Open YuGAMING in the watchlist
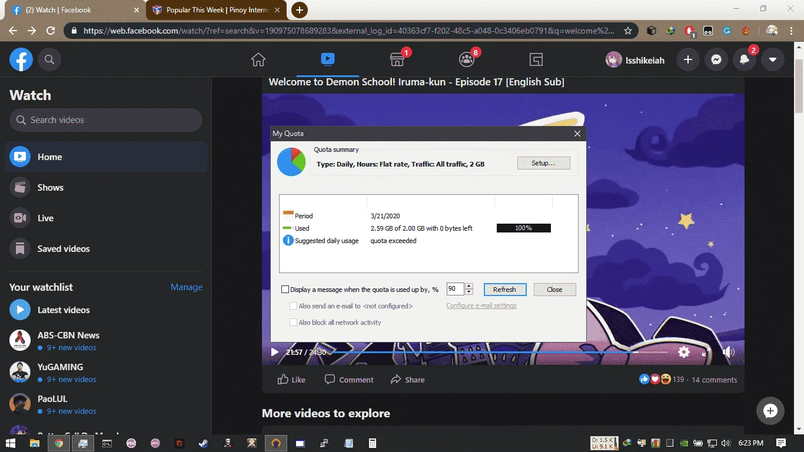The width and height of the screenshot is (804, 452). coord(106,373)
